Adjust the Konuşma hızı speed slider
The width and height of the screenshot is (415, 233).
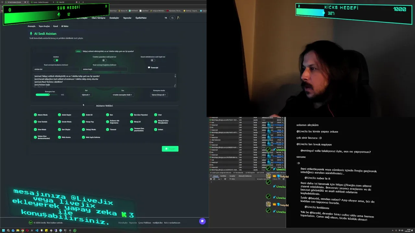pyautogui.click(x=49, y=95)
